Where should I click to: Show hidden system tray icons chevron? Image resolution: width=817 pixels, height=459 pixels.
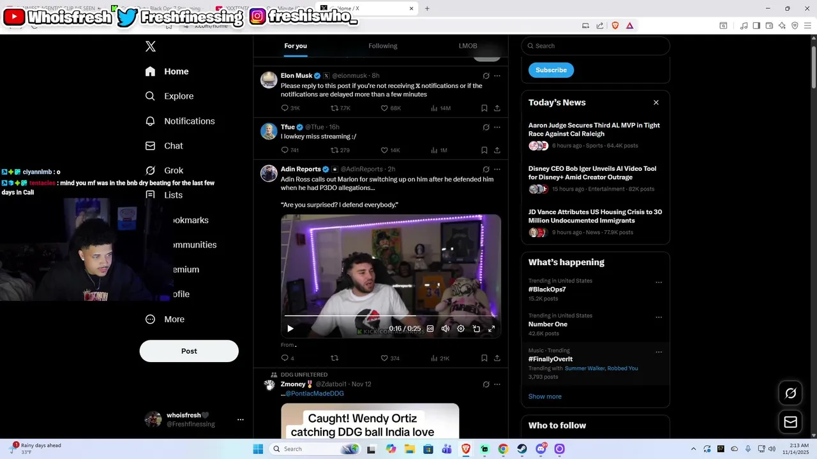point(694,449)
